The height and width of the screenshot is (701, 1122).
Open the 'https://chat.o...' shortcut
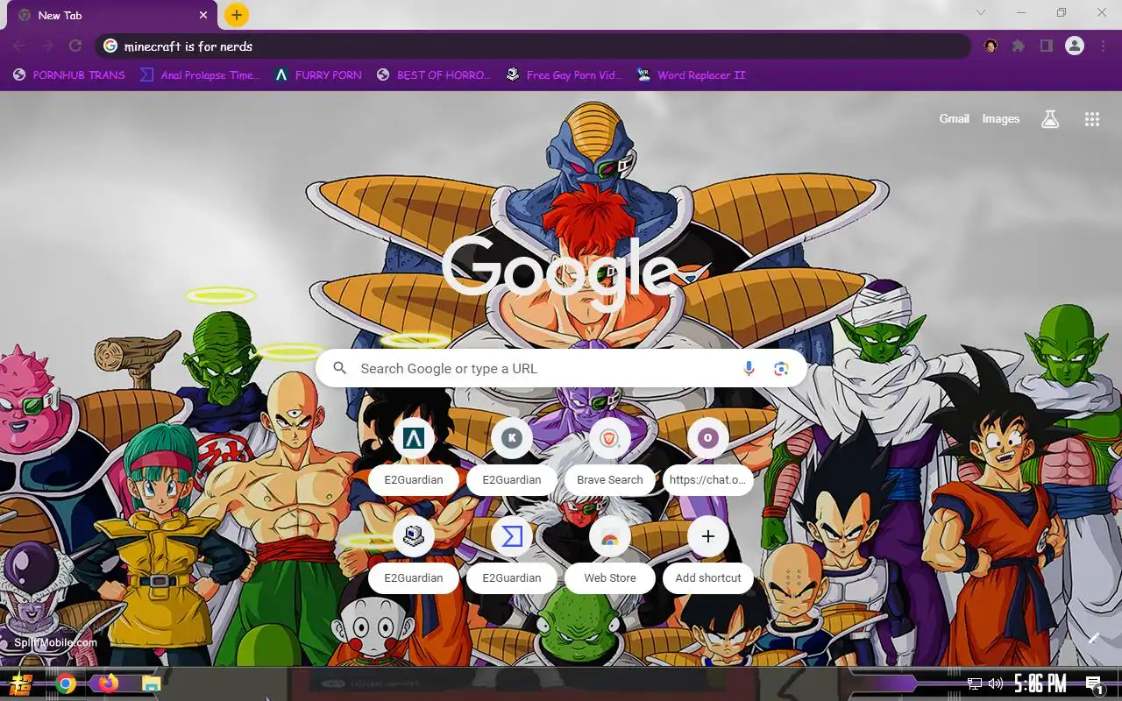click(708, 456)
